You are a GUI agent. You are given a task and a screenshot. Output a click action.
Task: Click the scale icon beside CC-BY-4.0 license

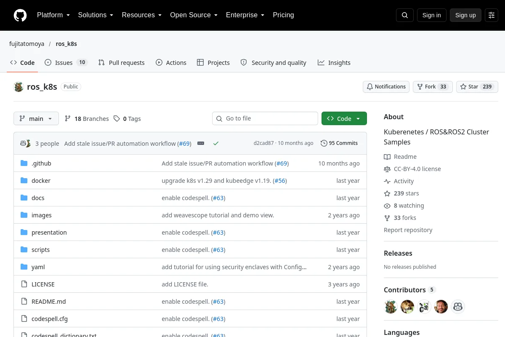[x=387, y=169]
